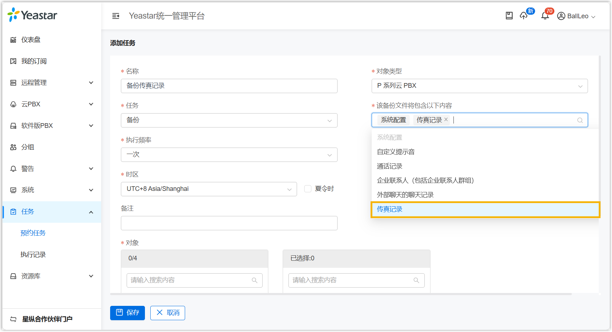
Task: Remove the 传真记录 tag with its X
Action: [446, 120]
